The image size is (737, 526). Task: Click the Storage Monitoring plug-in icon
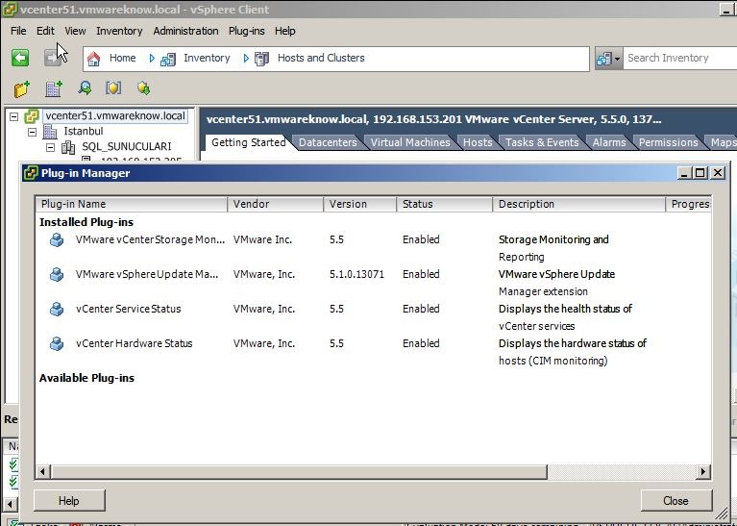[57, 240]
